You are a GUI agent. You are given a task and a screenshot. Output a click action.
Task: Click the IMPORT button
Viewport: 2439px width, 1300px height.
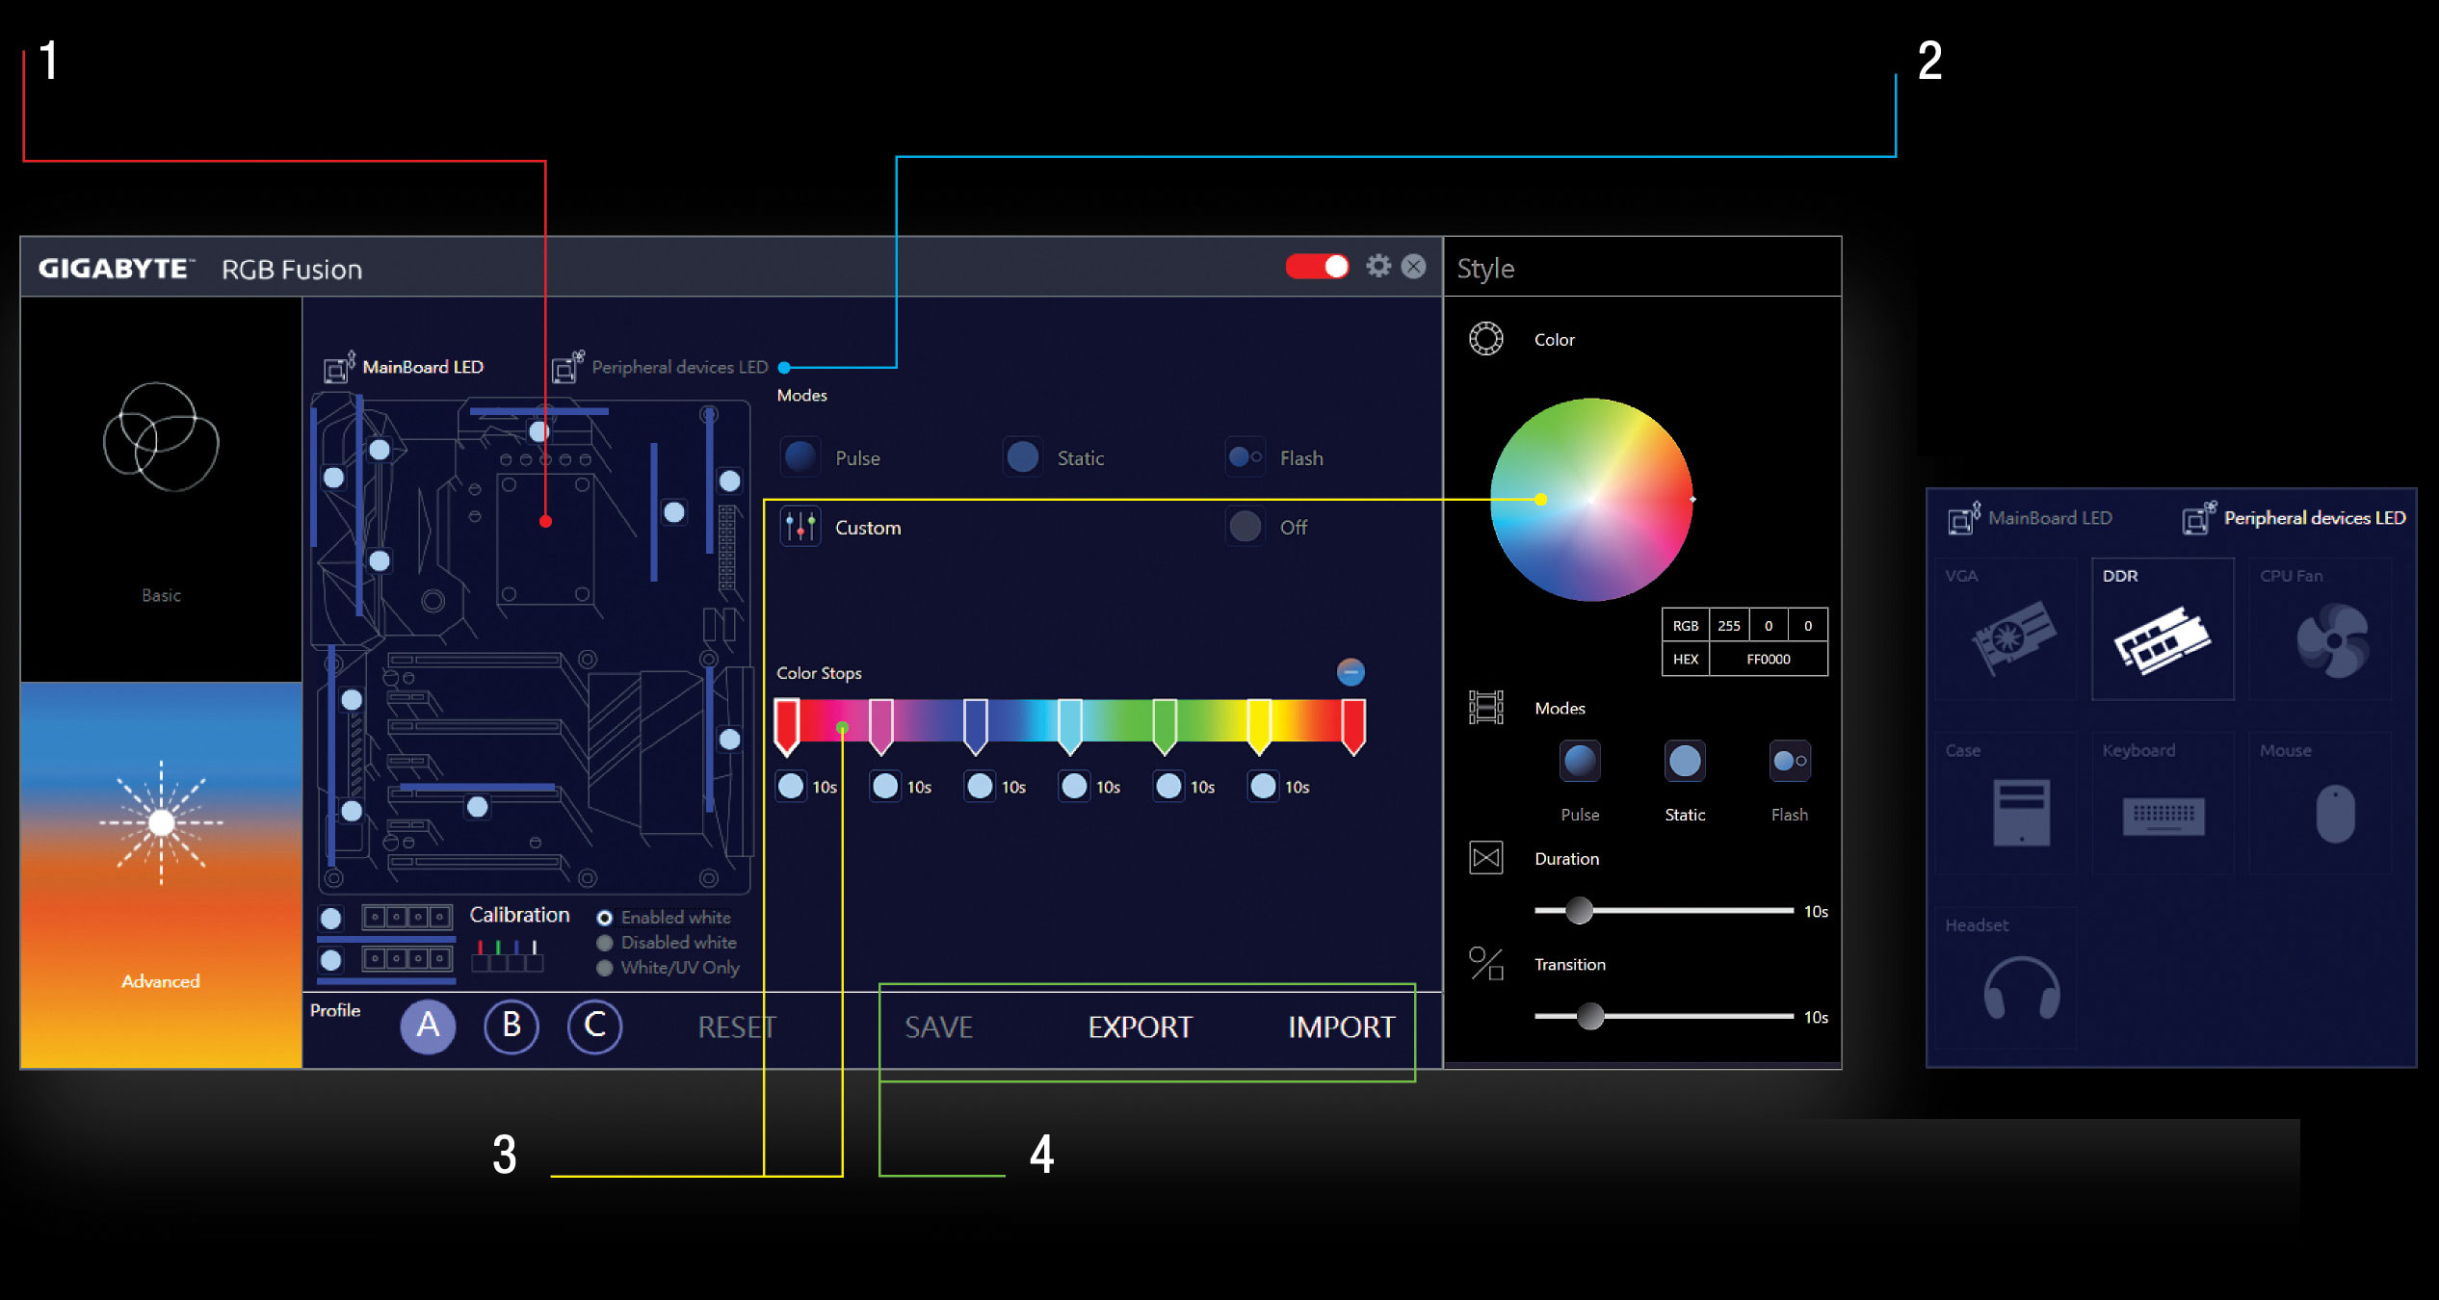point(1341,1027)
